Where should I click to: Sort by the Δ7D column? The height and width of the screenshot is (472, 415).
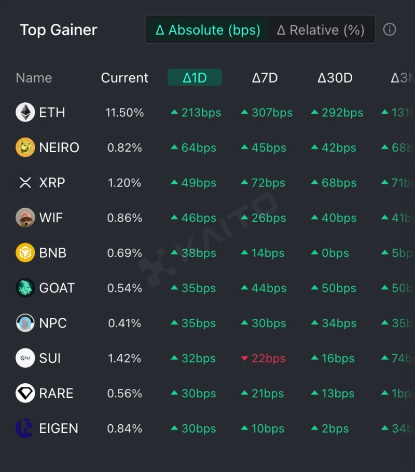(x=265, y=78)
